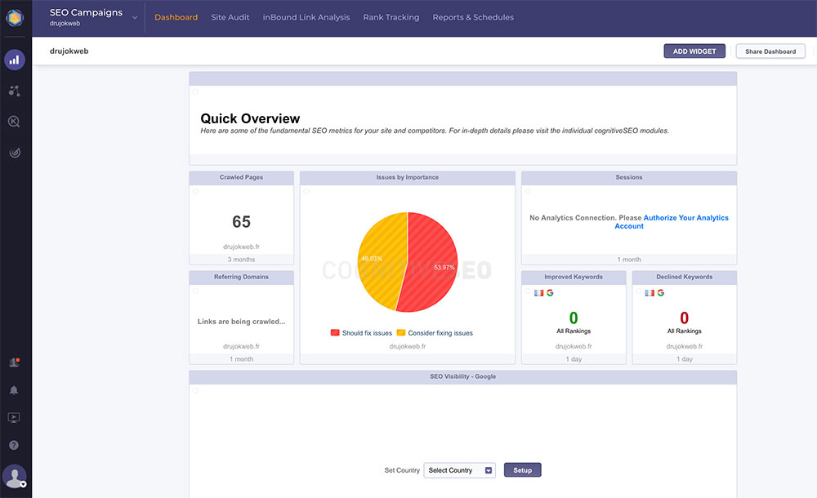The width and height of the screenshot is (817, 498).
Task: Click the red Should fix issues legend swatch
Action: [335, 333]
